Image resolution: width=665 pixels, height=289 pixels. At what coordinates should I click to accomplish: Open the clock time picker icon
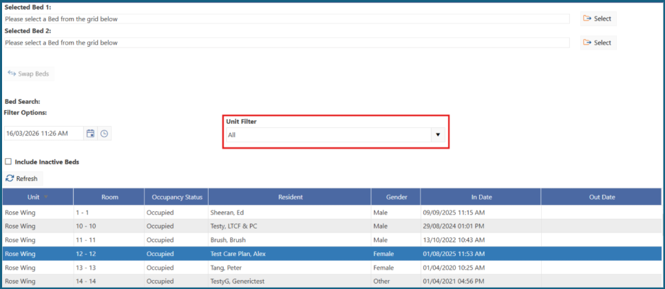point(105,133)
